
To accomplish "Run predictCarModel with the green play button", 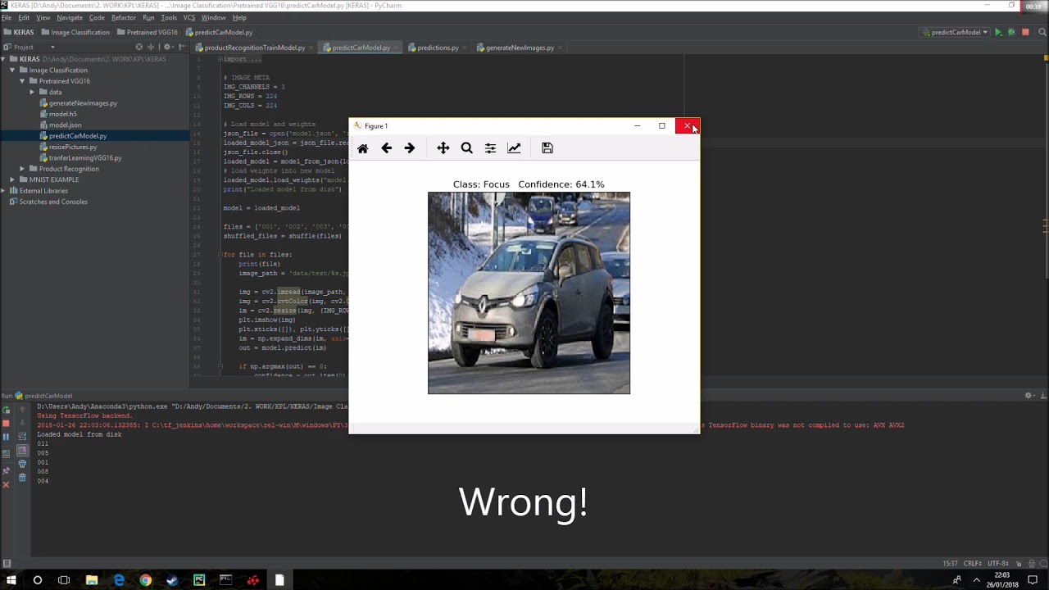I will pyautogui.click(x=998, y=32).
